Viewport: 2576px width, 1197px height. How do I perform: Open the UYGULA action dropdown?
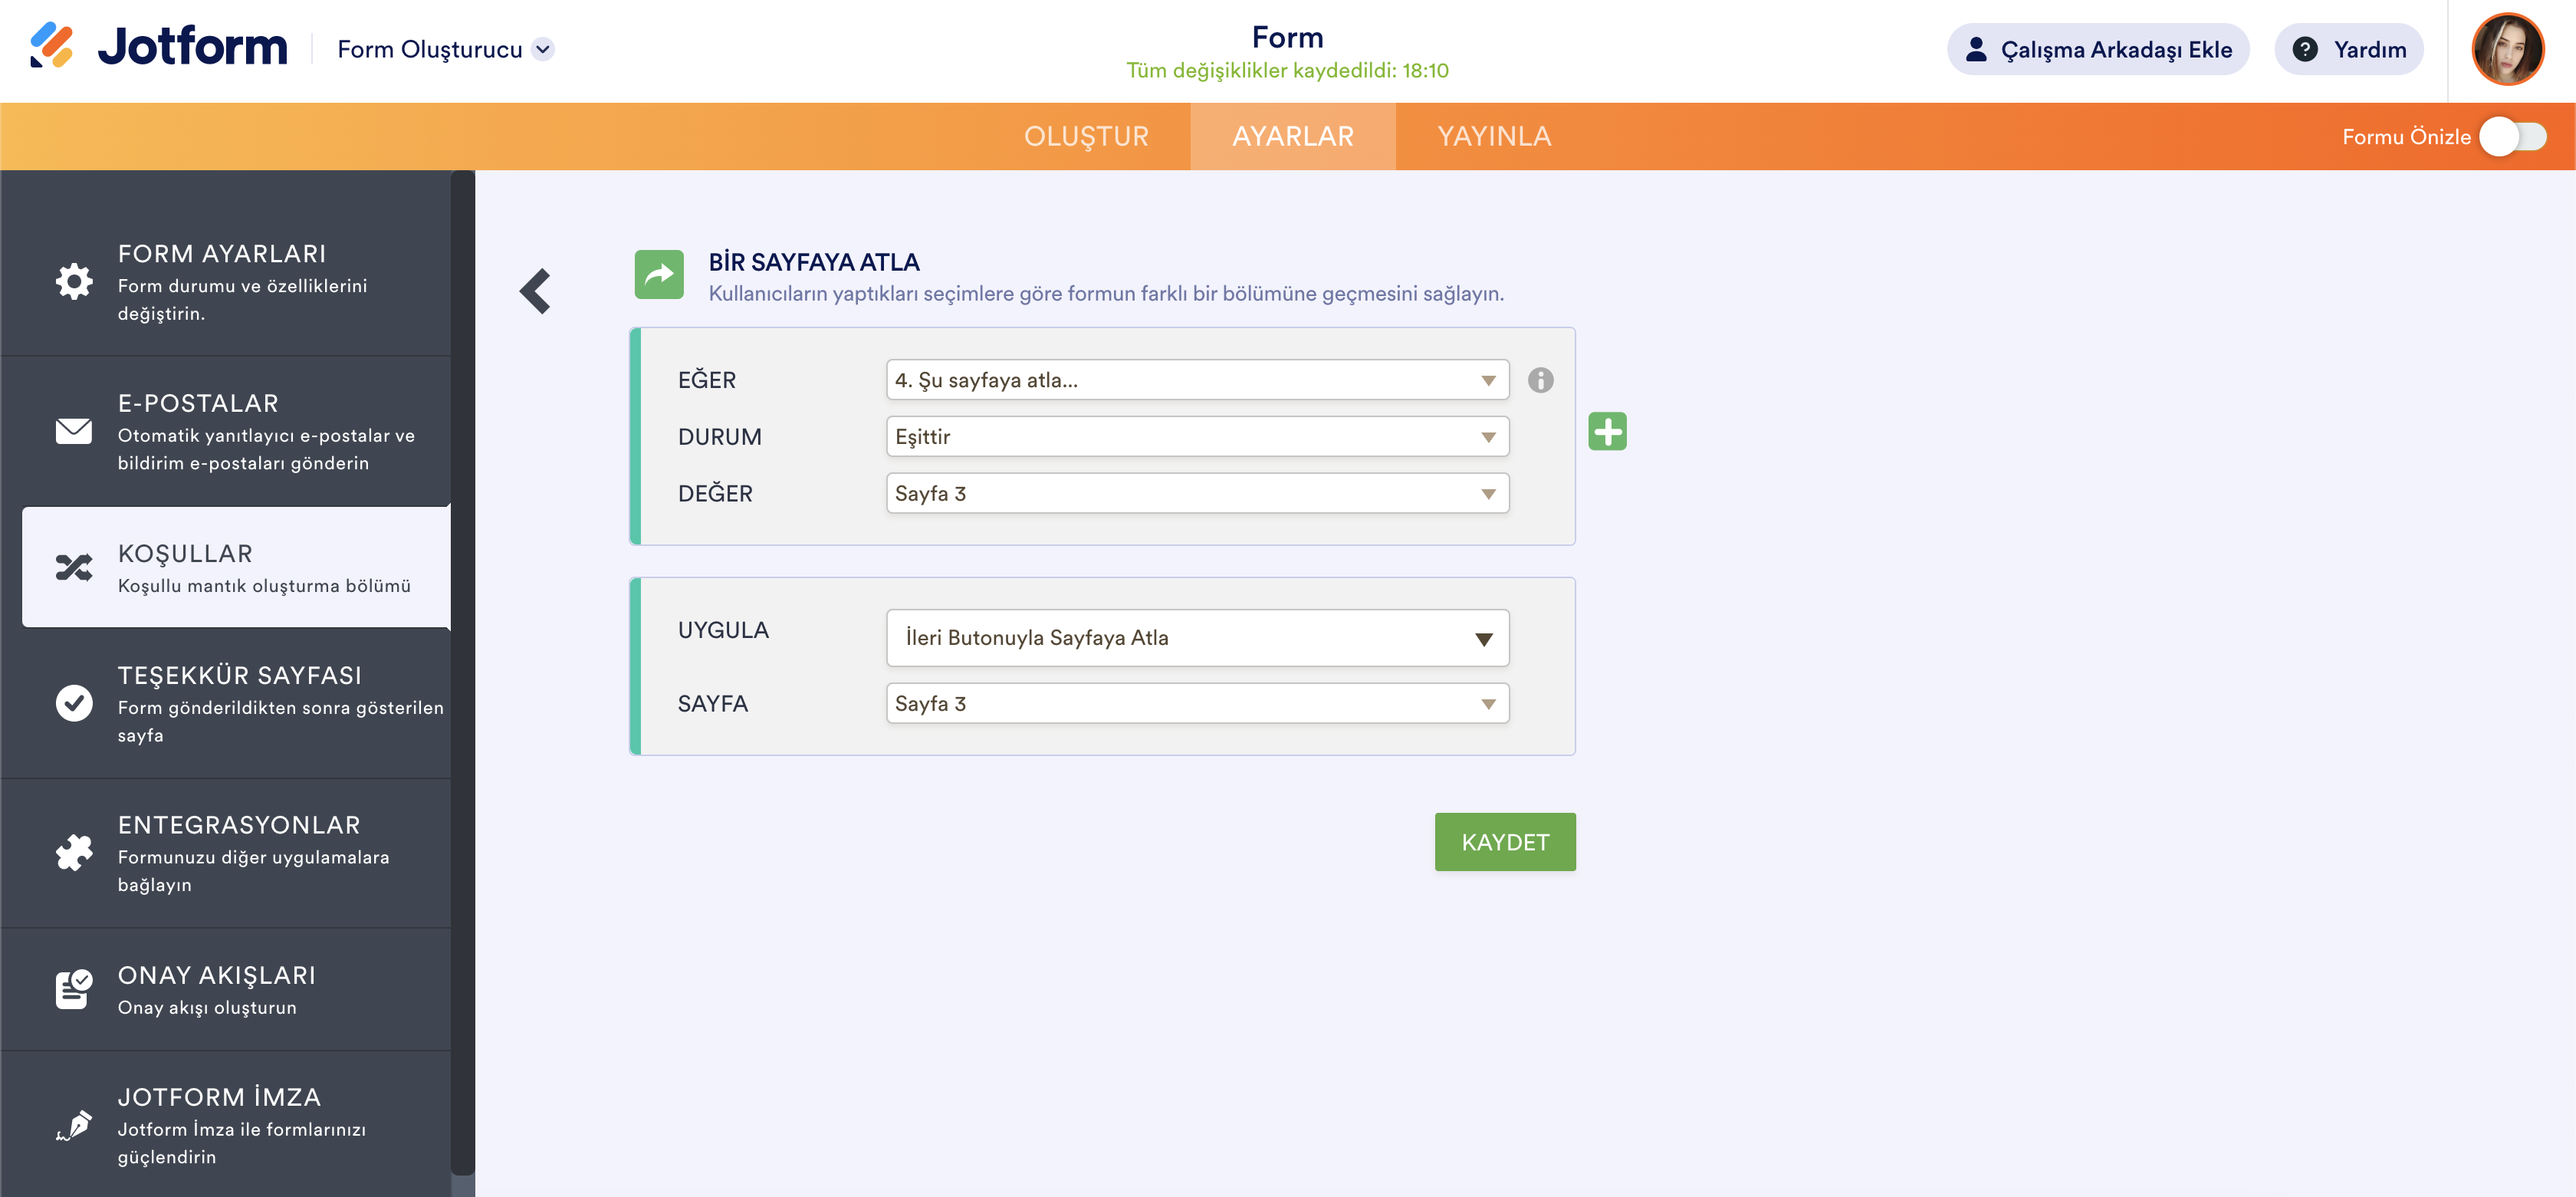click(x=1196, y=638)
